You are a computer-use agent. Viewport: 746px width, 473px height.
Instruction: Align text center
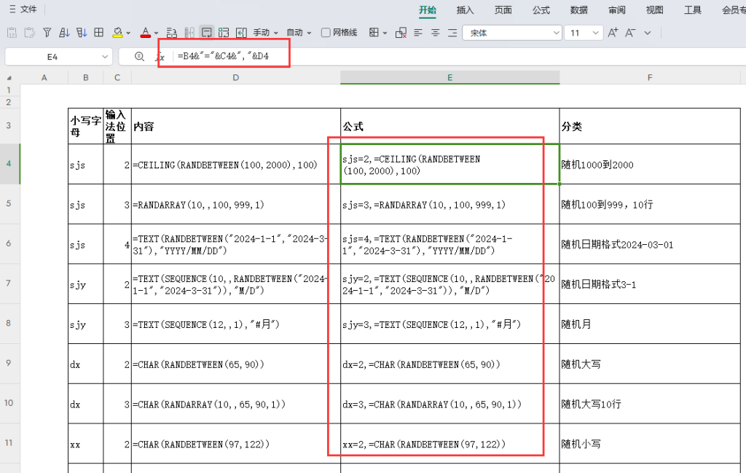(436, 32)
